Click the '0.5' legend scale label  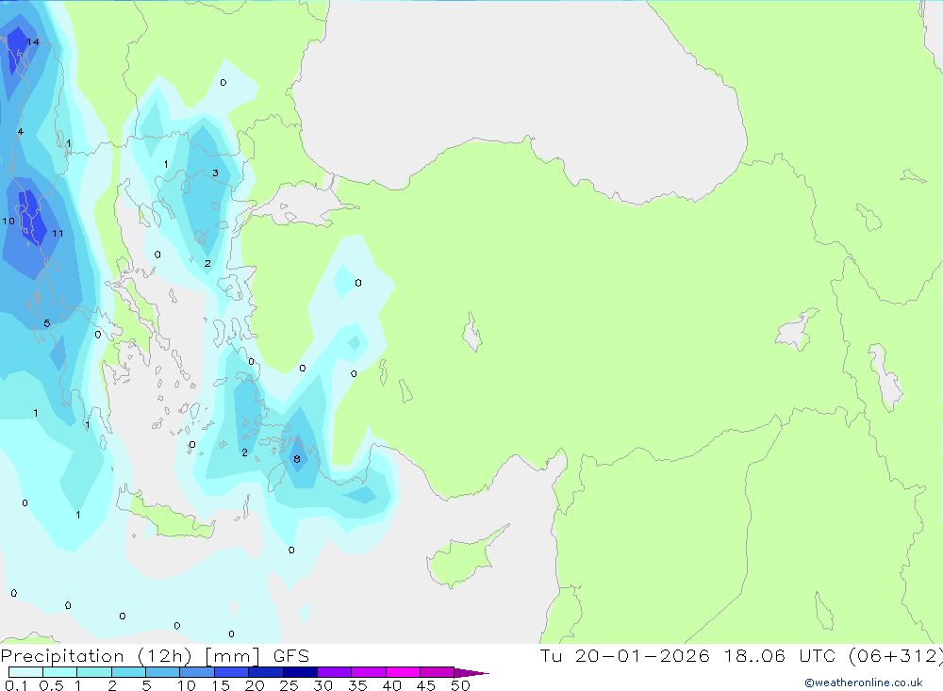point(52,685)
